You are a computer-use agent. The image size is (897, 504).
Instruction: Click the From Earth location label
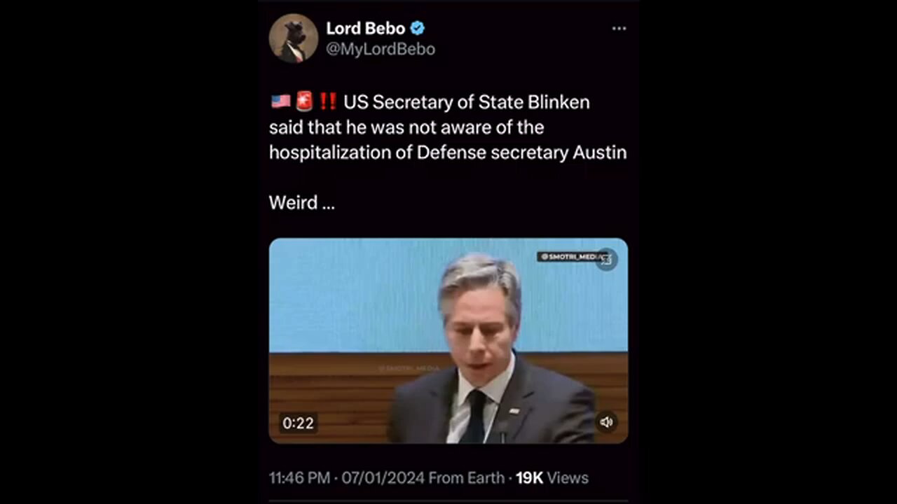pos(466,478)
